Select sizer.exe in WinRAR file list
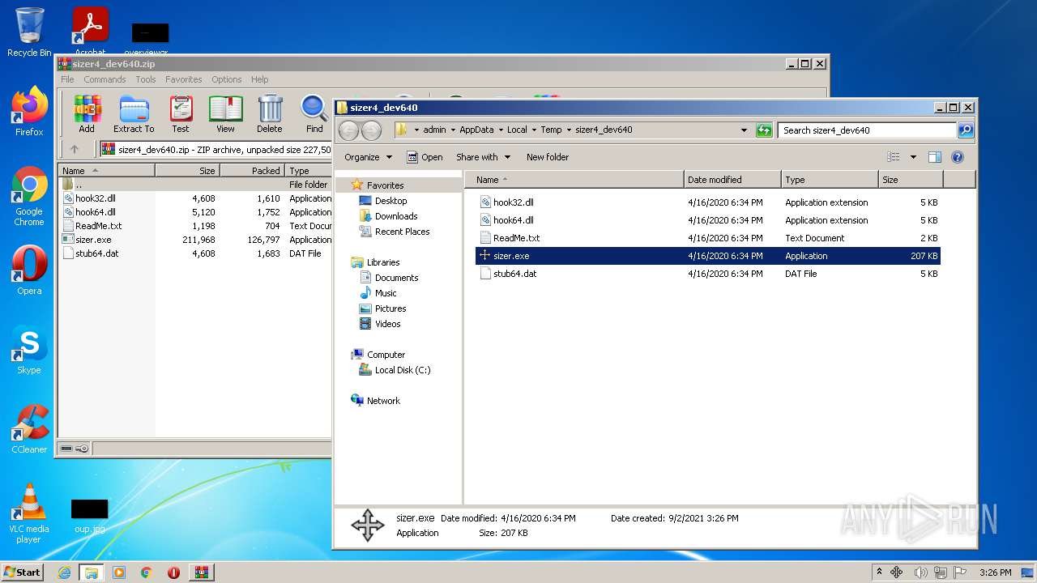Screen dimensions: 1037x583 click(x=93, y=240)
